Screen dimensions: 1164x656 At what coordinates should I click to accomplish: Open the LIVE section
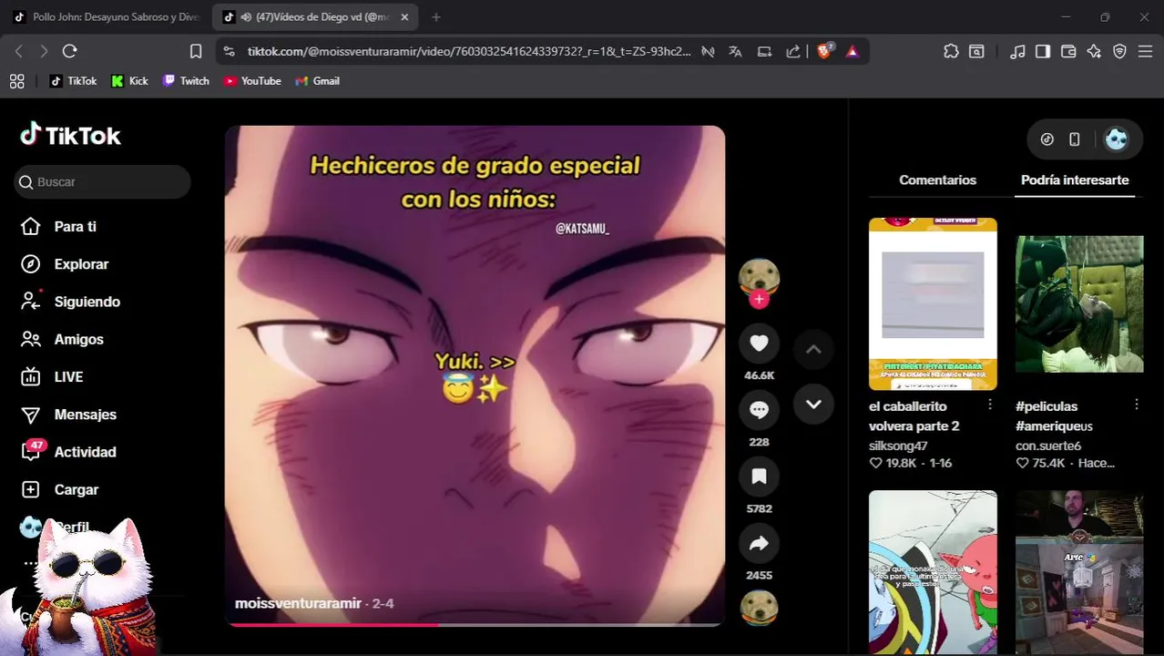coord(68,376)
